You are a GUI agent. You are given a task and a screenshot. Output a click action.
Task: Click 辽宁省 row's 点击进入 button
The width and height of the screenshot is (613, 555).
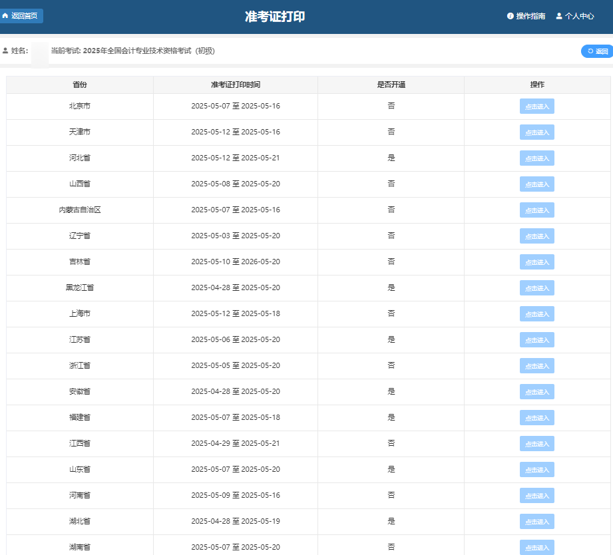(536, 236)
